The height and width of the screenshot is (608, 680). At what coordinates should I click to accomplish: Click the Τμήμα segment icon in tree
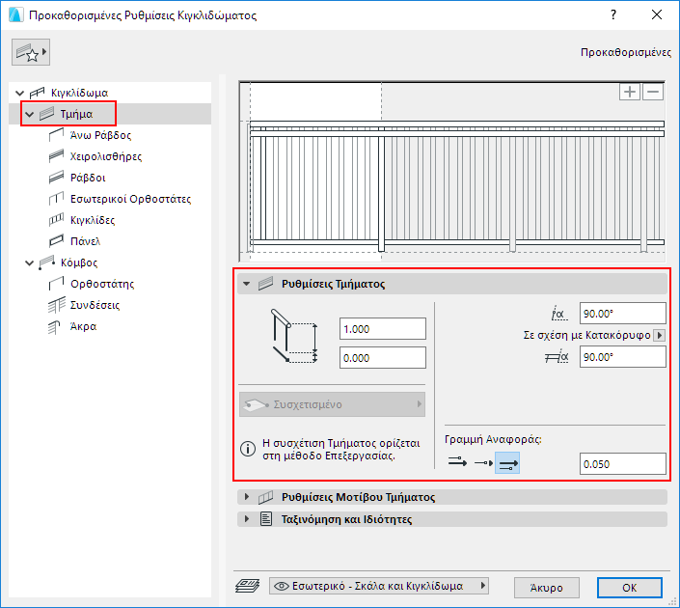pyautogui.click(x=47, y=114)
